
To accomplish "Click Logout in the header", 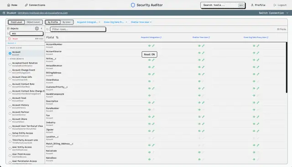I will coord(280,5).
